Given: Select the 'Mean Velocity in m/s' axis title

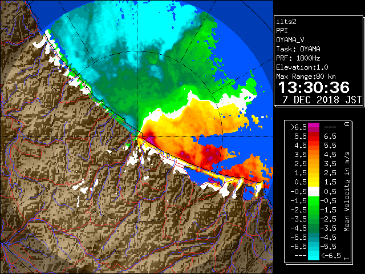Looking at the screenshot, I should pos(347,192).
